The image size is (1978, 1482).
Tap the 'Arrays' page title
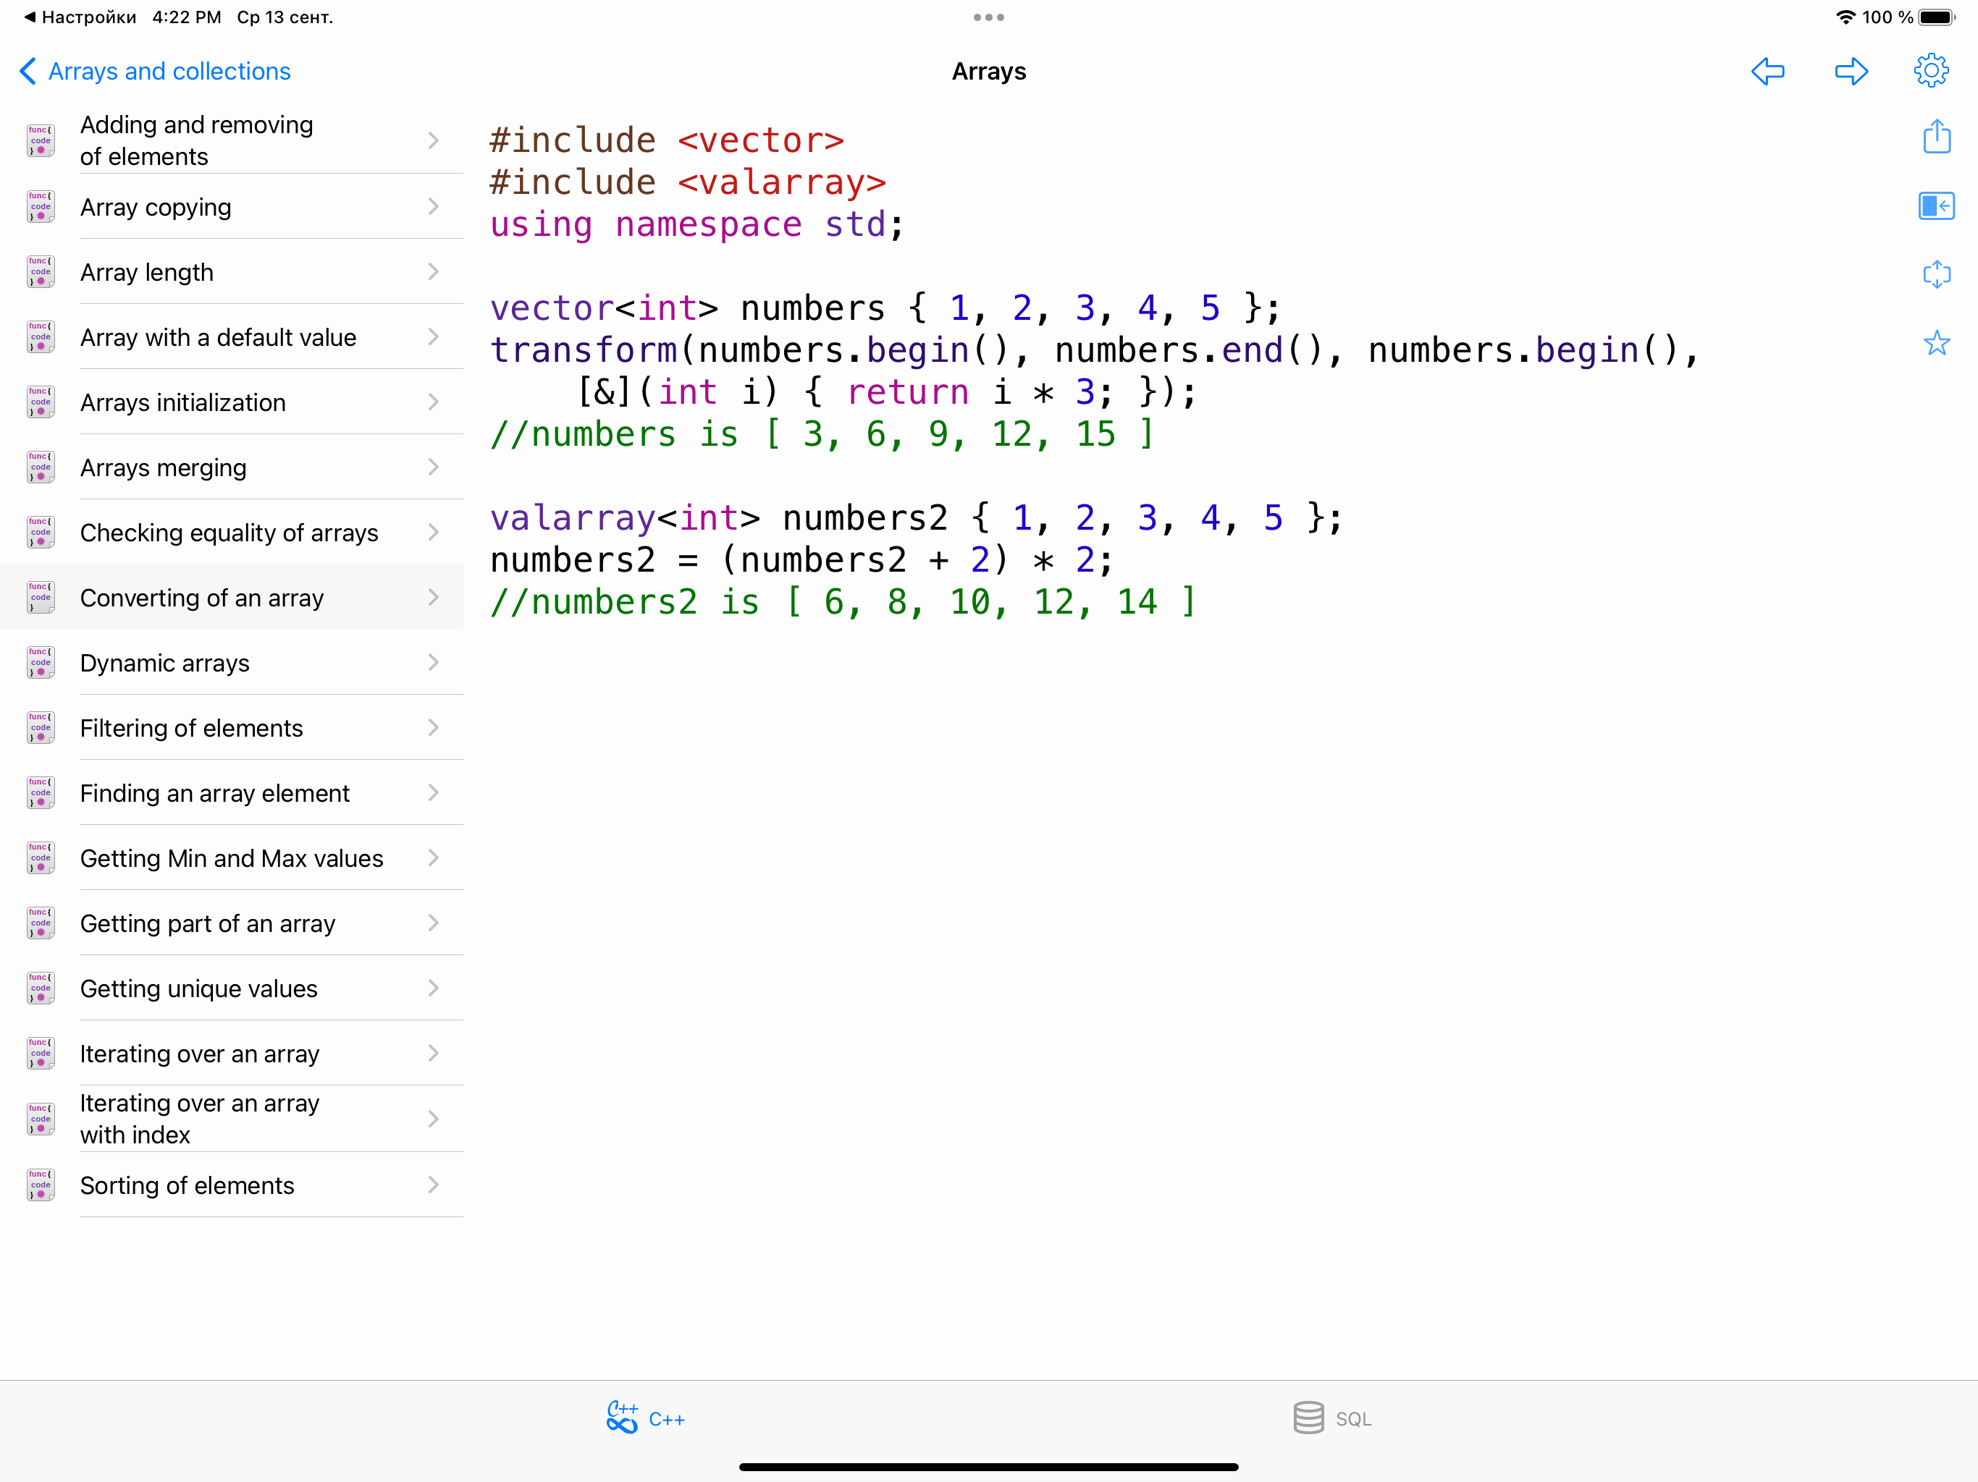tap(989, 72)
